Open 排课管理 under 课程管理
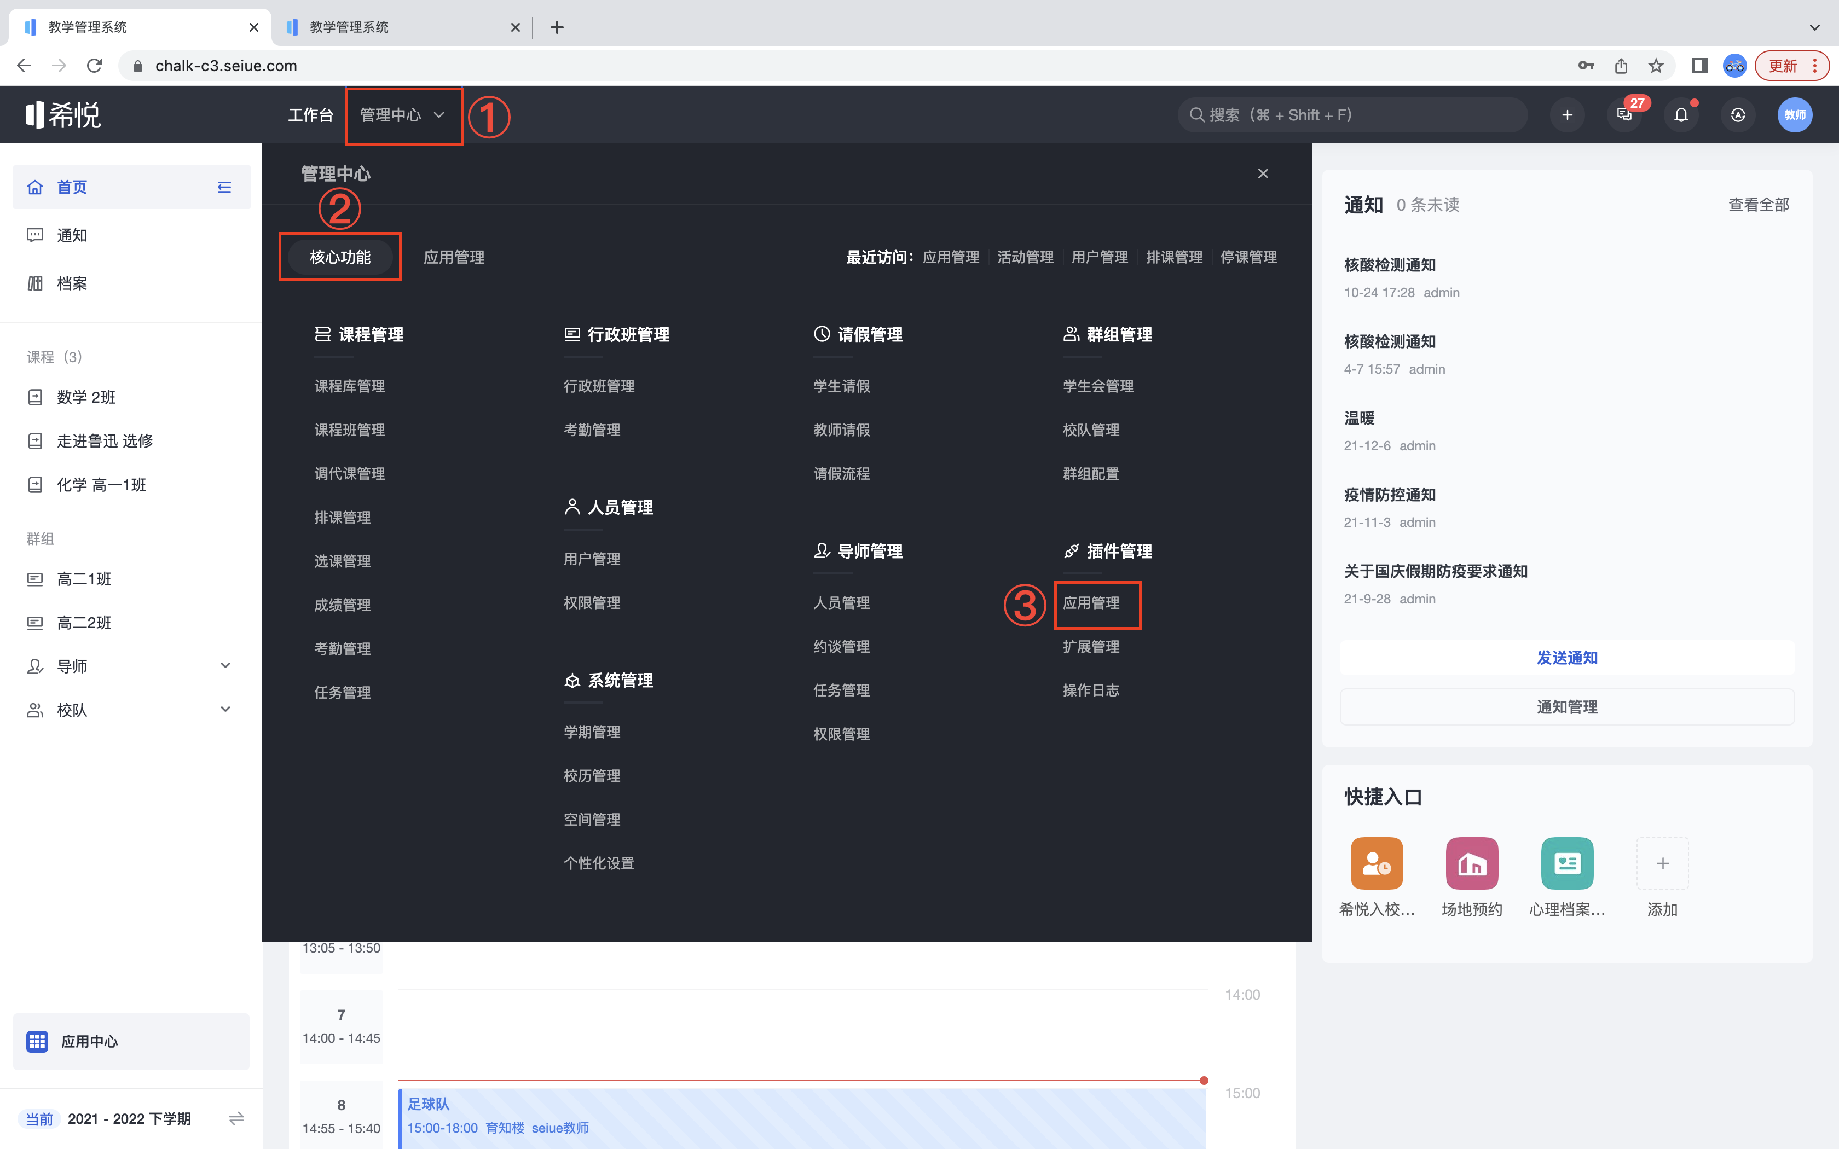This screenshot has width=1839, height=1149. tap(343, 518)
